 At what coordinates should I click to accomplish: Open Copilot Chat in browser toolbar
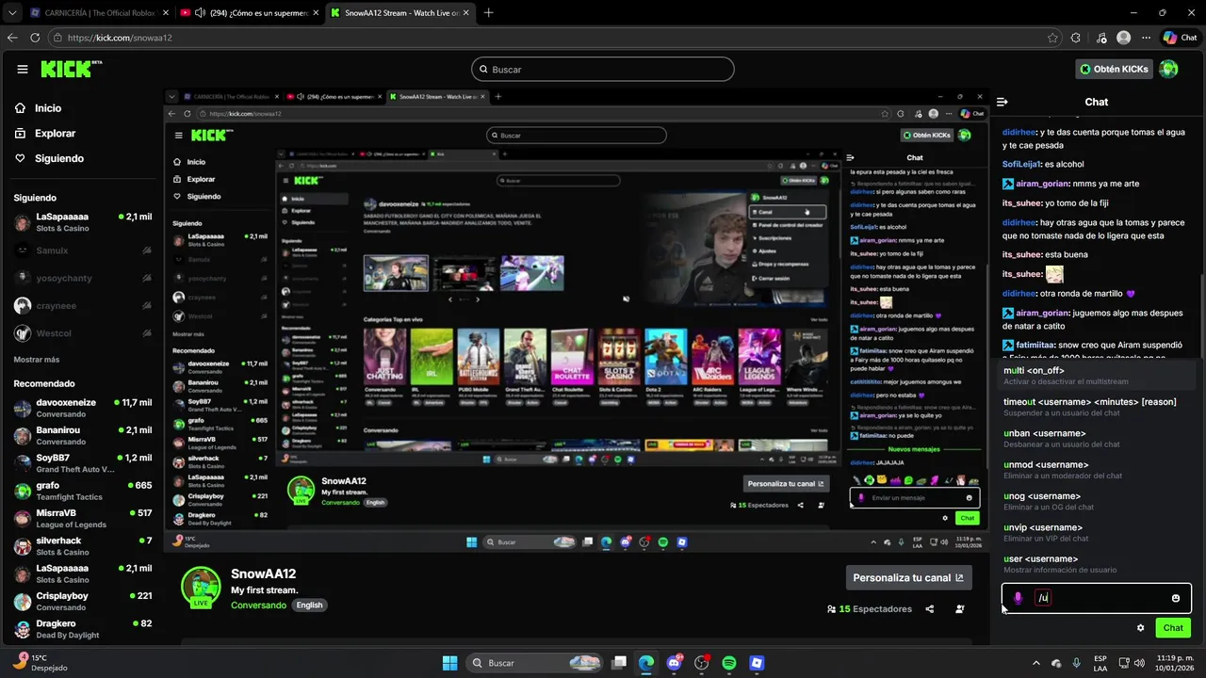point(1180,38)
